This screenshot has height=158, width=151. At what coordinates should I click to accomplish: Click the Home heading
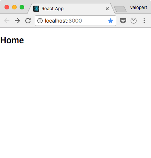pyautogui.click(x=12, y=40)
